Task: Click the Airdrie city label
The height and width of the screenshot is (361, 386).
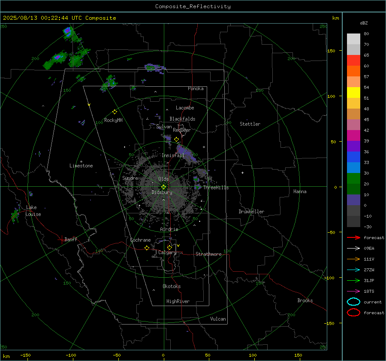Action: tap(169, 229)
